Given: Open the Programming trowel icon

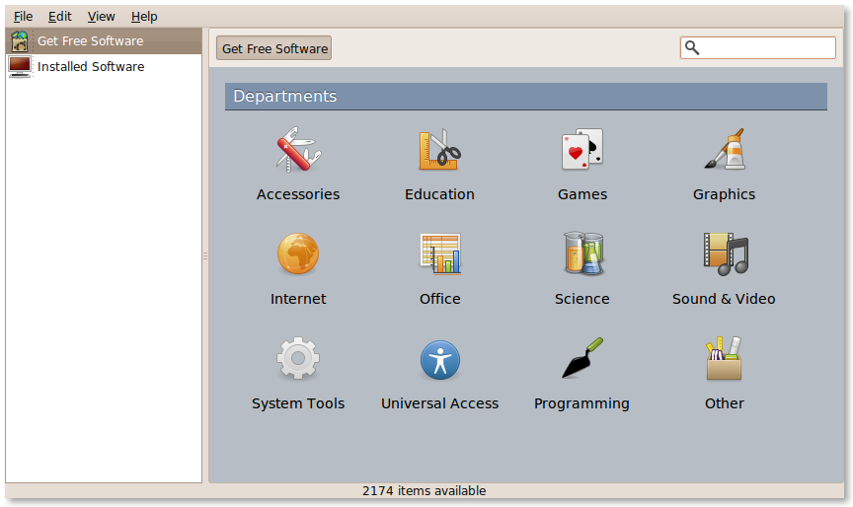Looking at the screenshot, I should [x=582, y=357].
